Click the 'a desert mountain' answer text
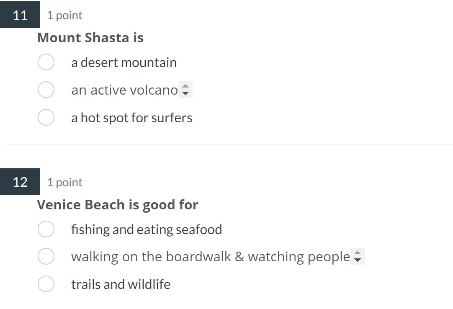The image size is (453, 309). coord(124,62)
